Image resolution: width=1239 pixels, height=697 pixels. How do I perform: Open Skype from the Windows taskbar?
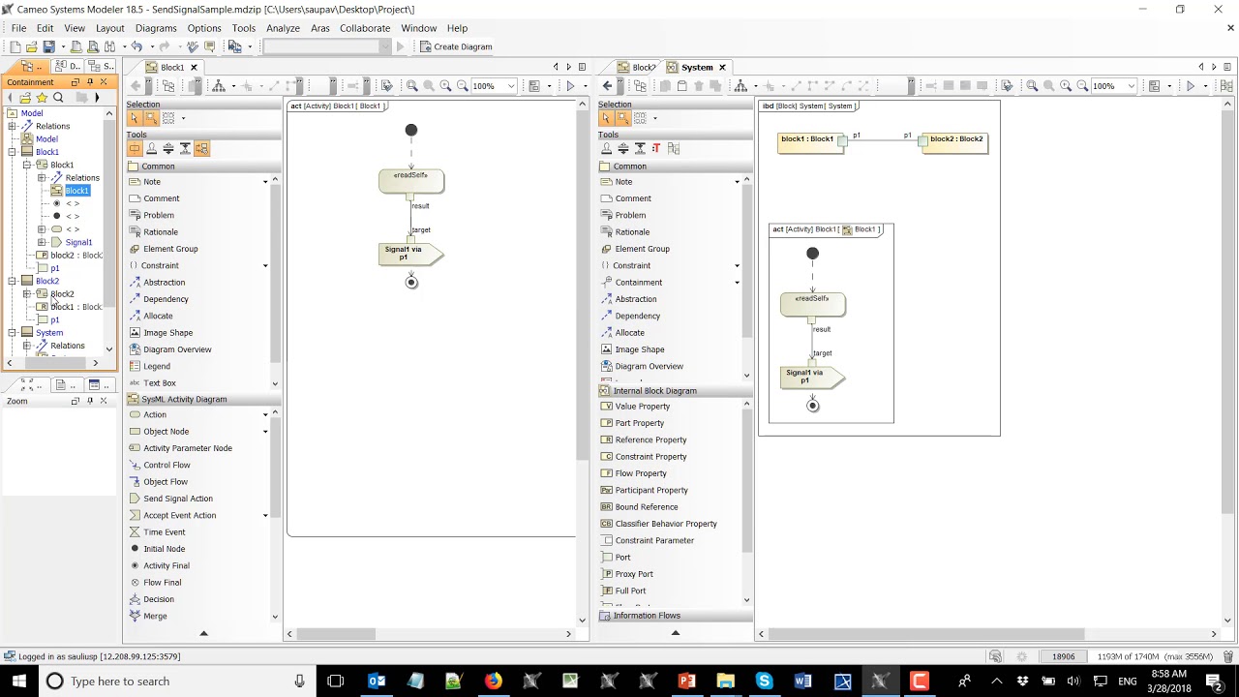[764, 682]
